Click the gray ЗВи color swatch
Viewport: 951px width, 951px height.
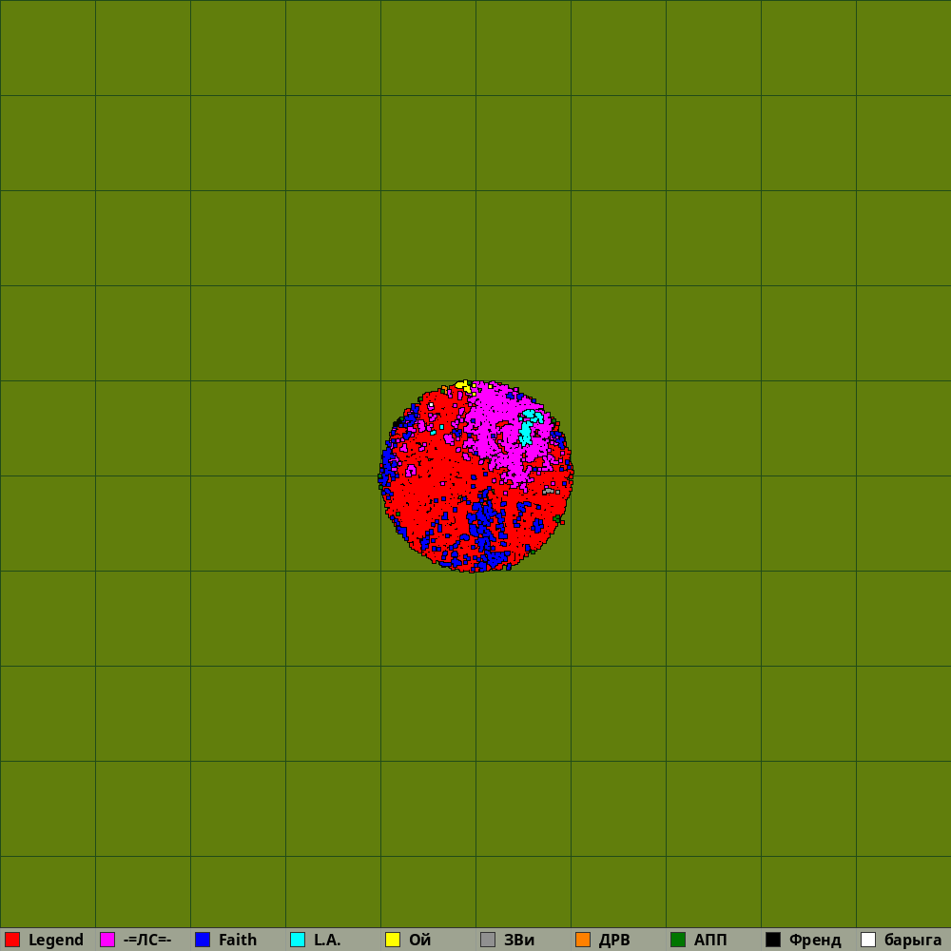pos(488,940)
